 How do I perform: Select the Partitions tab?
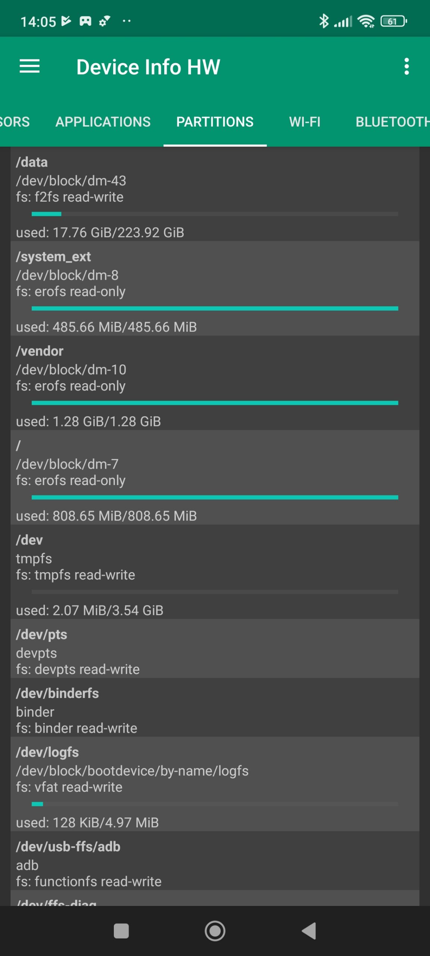click(215, 122)
